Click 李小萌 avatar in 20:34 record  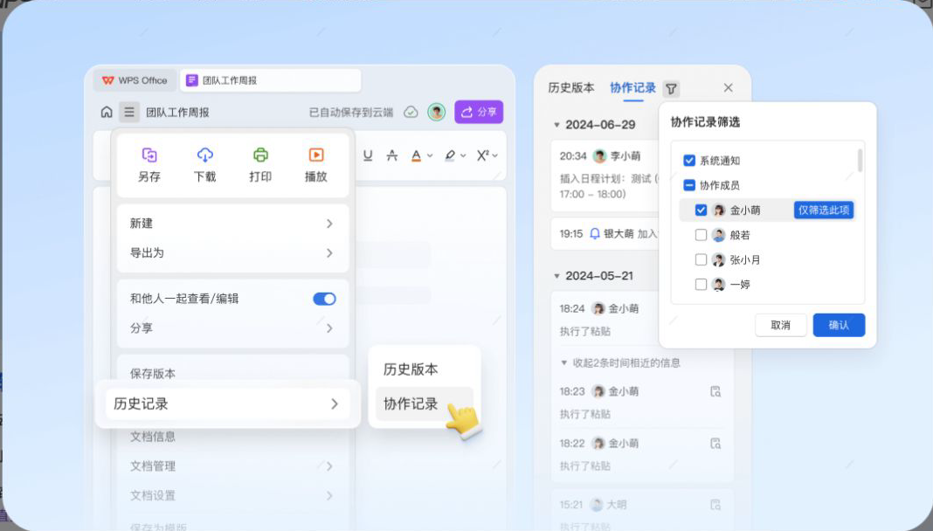(600, 155)
